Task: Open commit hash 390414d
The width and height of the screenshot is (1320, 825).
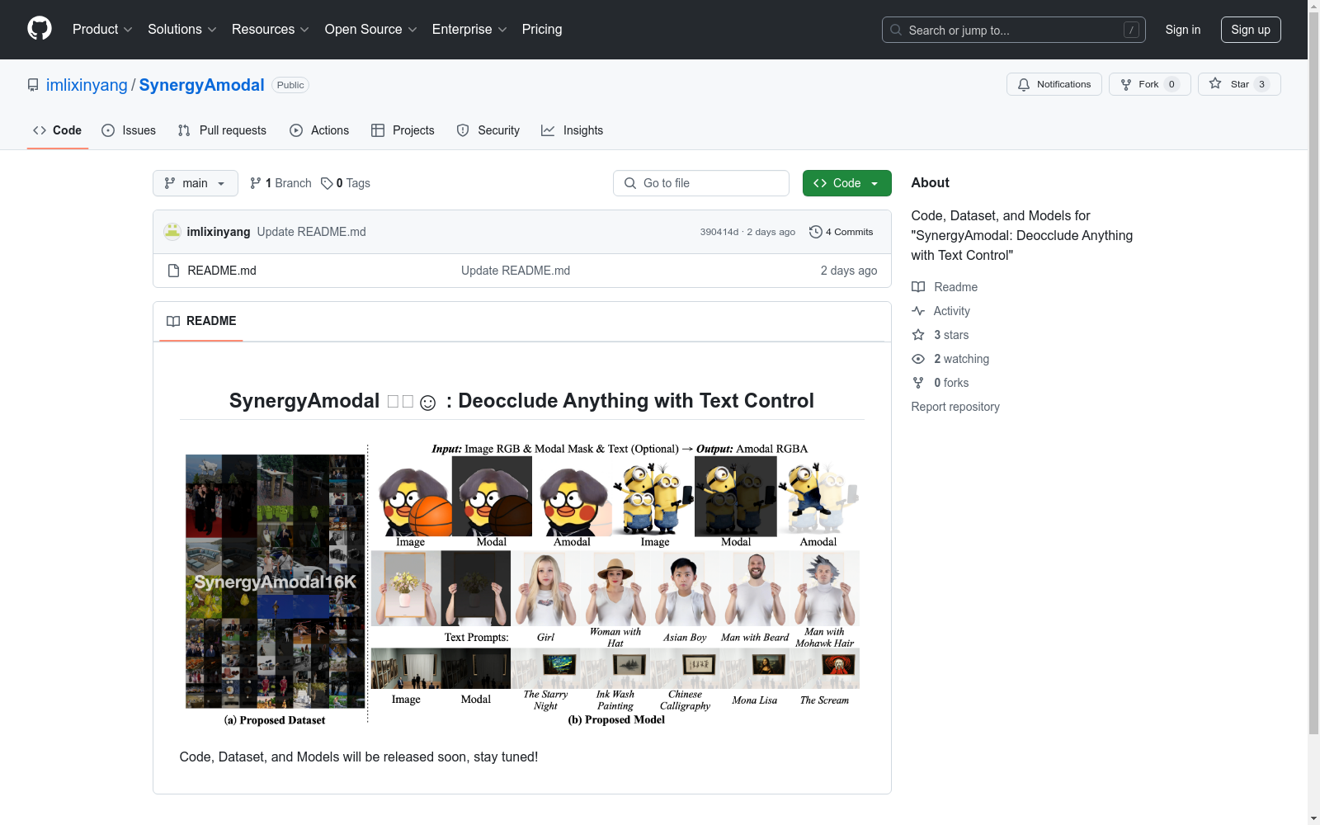Action: pos(719,232)
